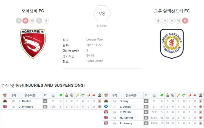Open player R. Wintle's profile link
The image size is (204, 128).
click(126, 112)
